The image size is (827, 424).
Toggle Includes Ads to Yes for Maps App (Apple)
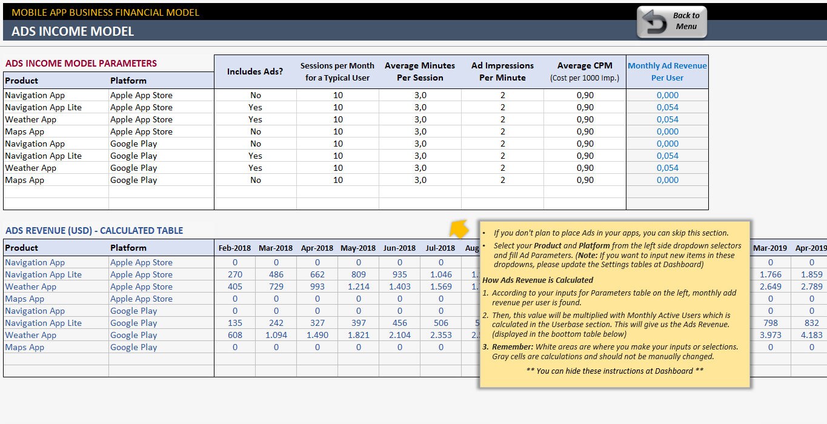coord(255,131)
